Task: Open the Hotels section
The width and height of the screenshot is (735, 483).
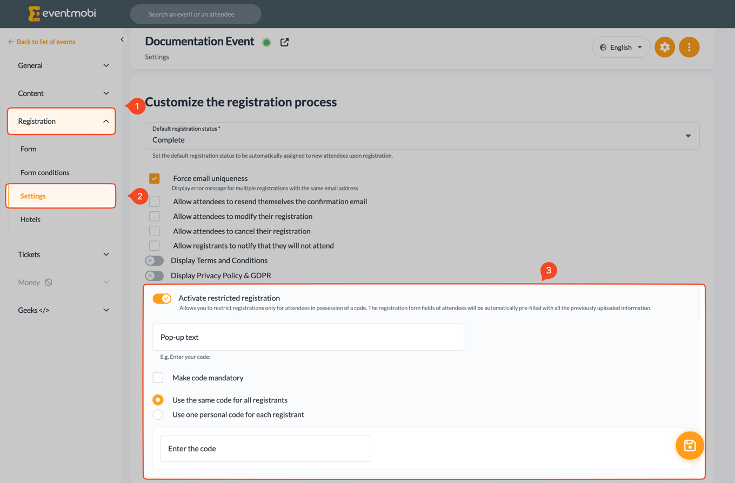Action: [30, 219]
